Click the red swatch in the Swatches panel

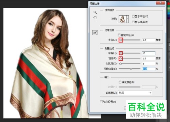[x=169, y=4]
